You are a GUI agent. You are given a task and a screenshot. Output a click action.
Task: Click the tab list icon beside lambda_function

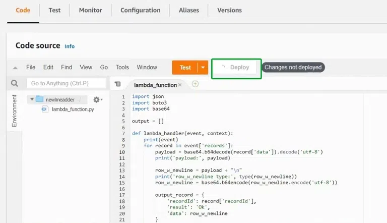click(x=118, y=84)
